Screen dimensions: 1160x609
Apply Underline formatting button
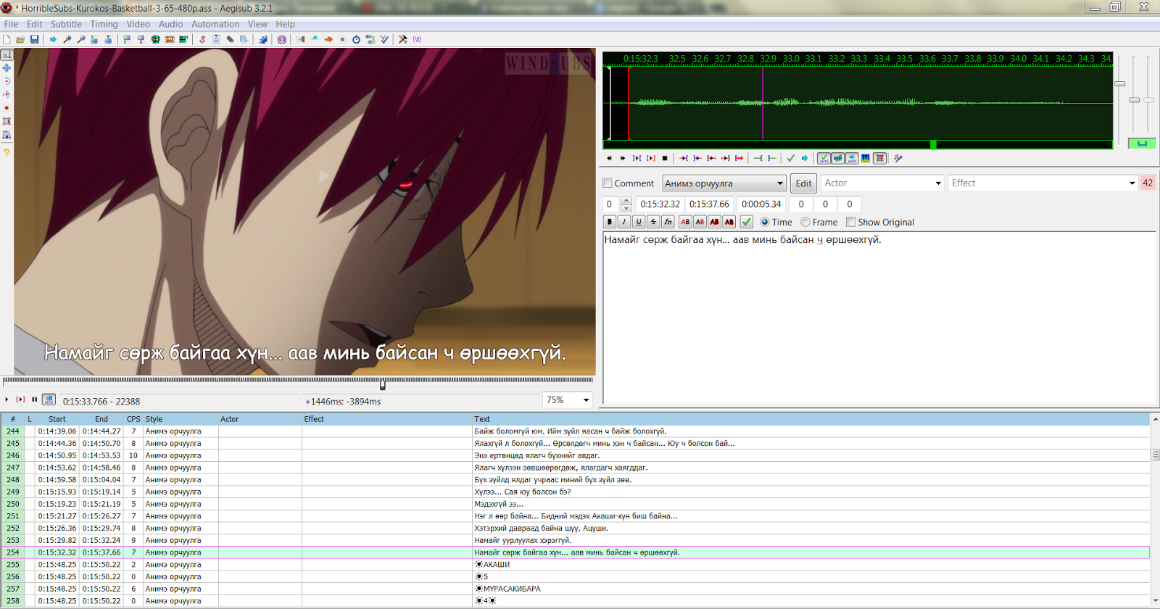coord(639,222)
